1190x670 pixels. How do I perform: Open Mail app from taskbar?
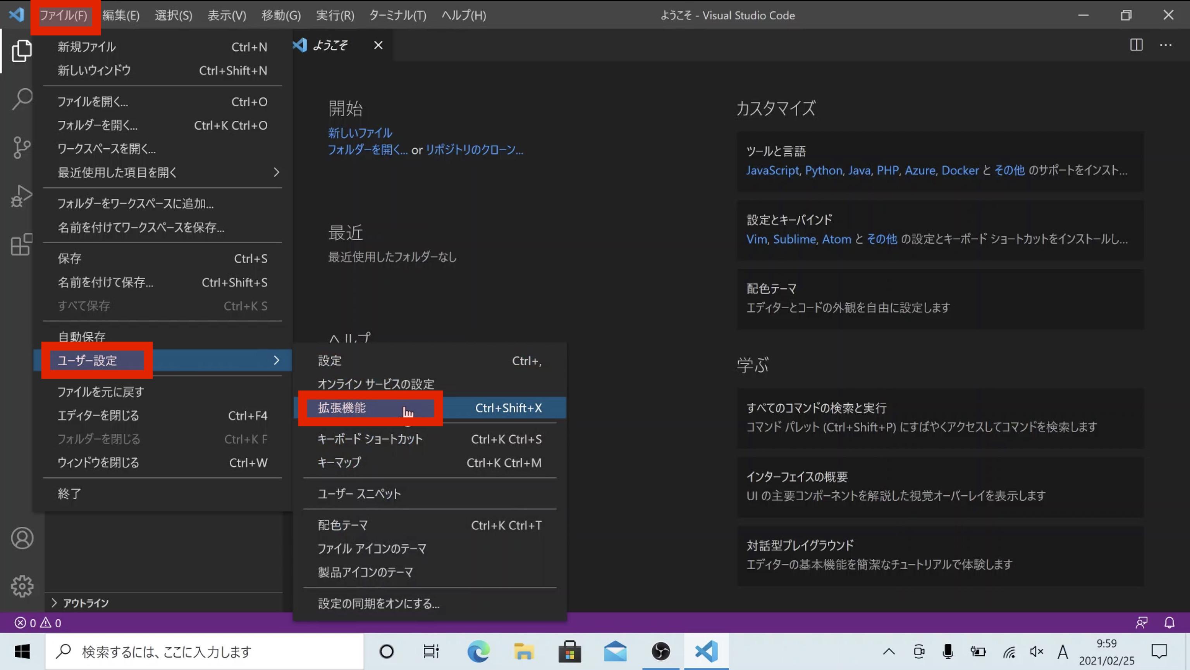pos(615,651)
